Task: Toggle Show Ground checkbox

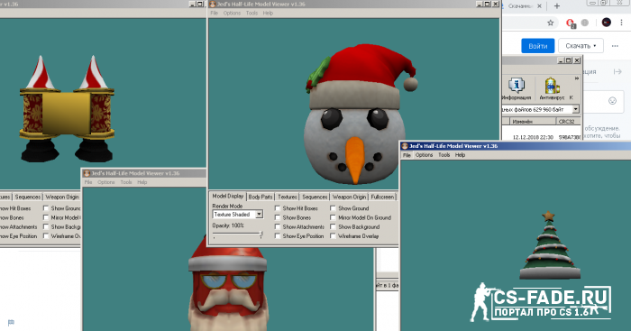Action: (x=333, y=208)
